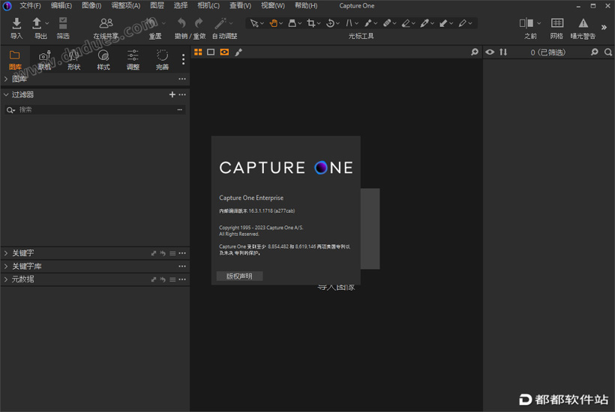Open the Before (之前) dropdown arrow
Viewport: 615px width, 412px height.
pyautogui.click(x=539, y=23)
